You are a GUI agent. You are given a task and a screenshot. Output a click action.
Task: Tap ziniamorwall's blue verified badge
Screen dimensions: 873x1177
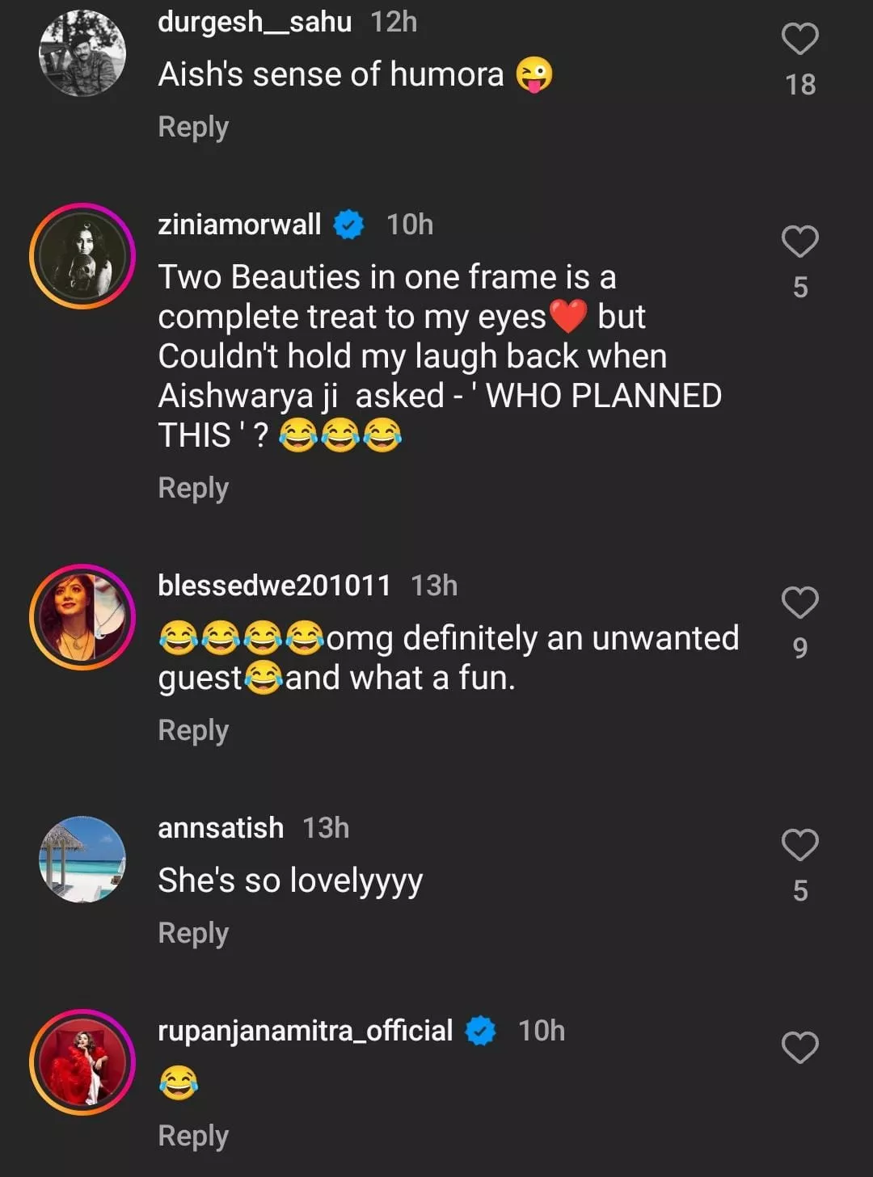click(x=348, y=225)
